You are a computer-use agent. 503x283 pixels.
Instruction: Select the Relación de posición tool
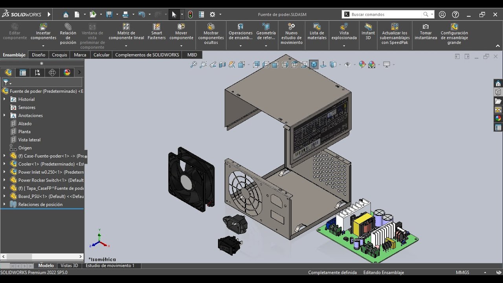(68, 27)
